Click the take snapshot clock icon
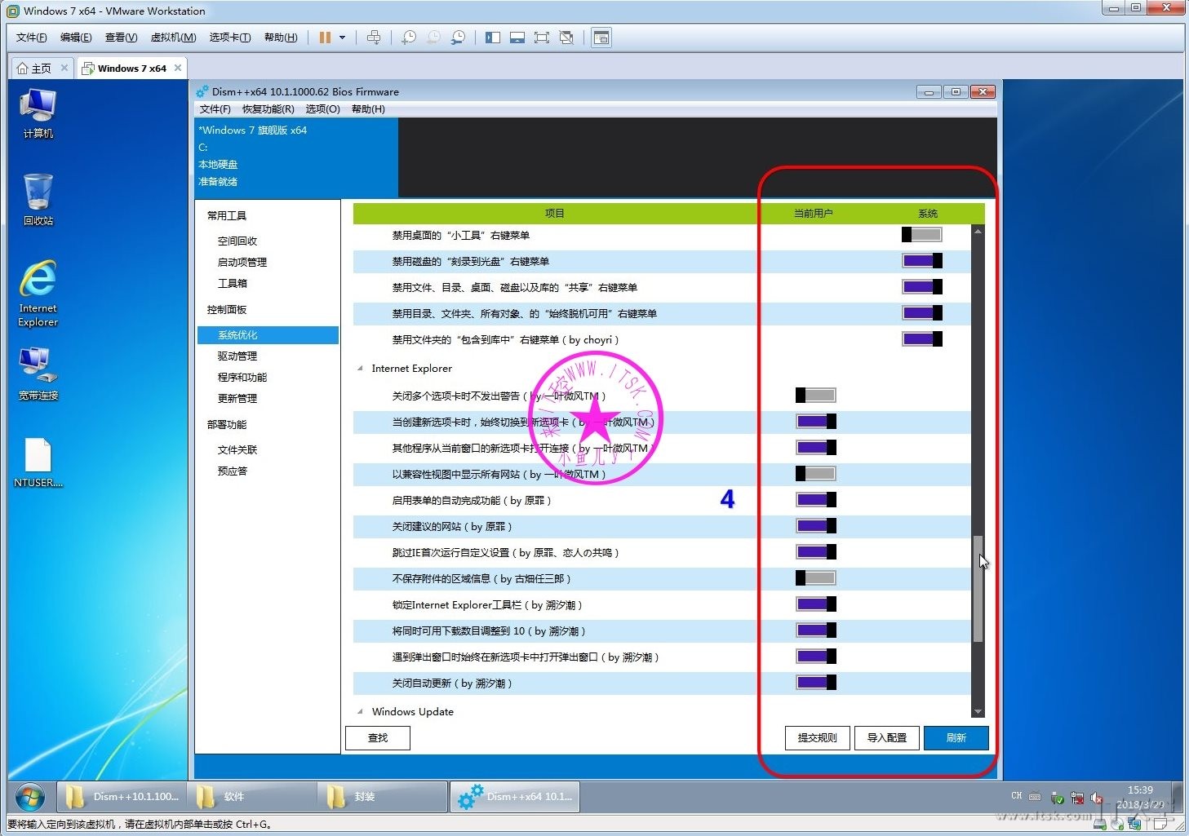The height and width of the screenshot is (836, 1189). coord(409,38)
